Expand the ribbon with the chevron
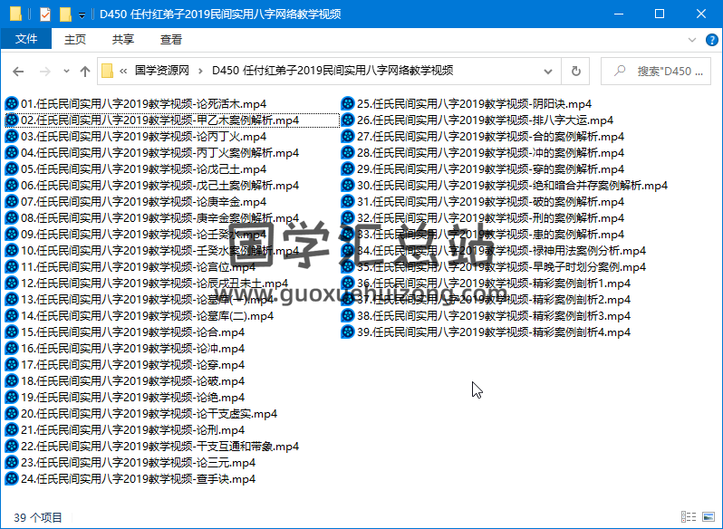The width and height of the screenshot is (723, 529). [691, 40]
